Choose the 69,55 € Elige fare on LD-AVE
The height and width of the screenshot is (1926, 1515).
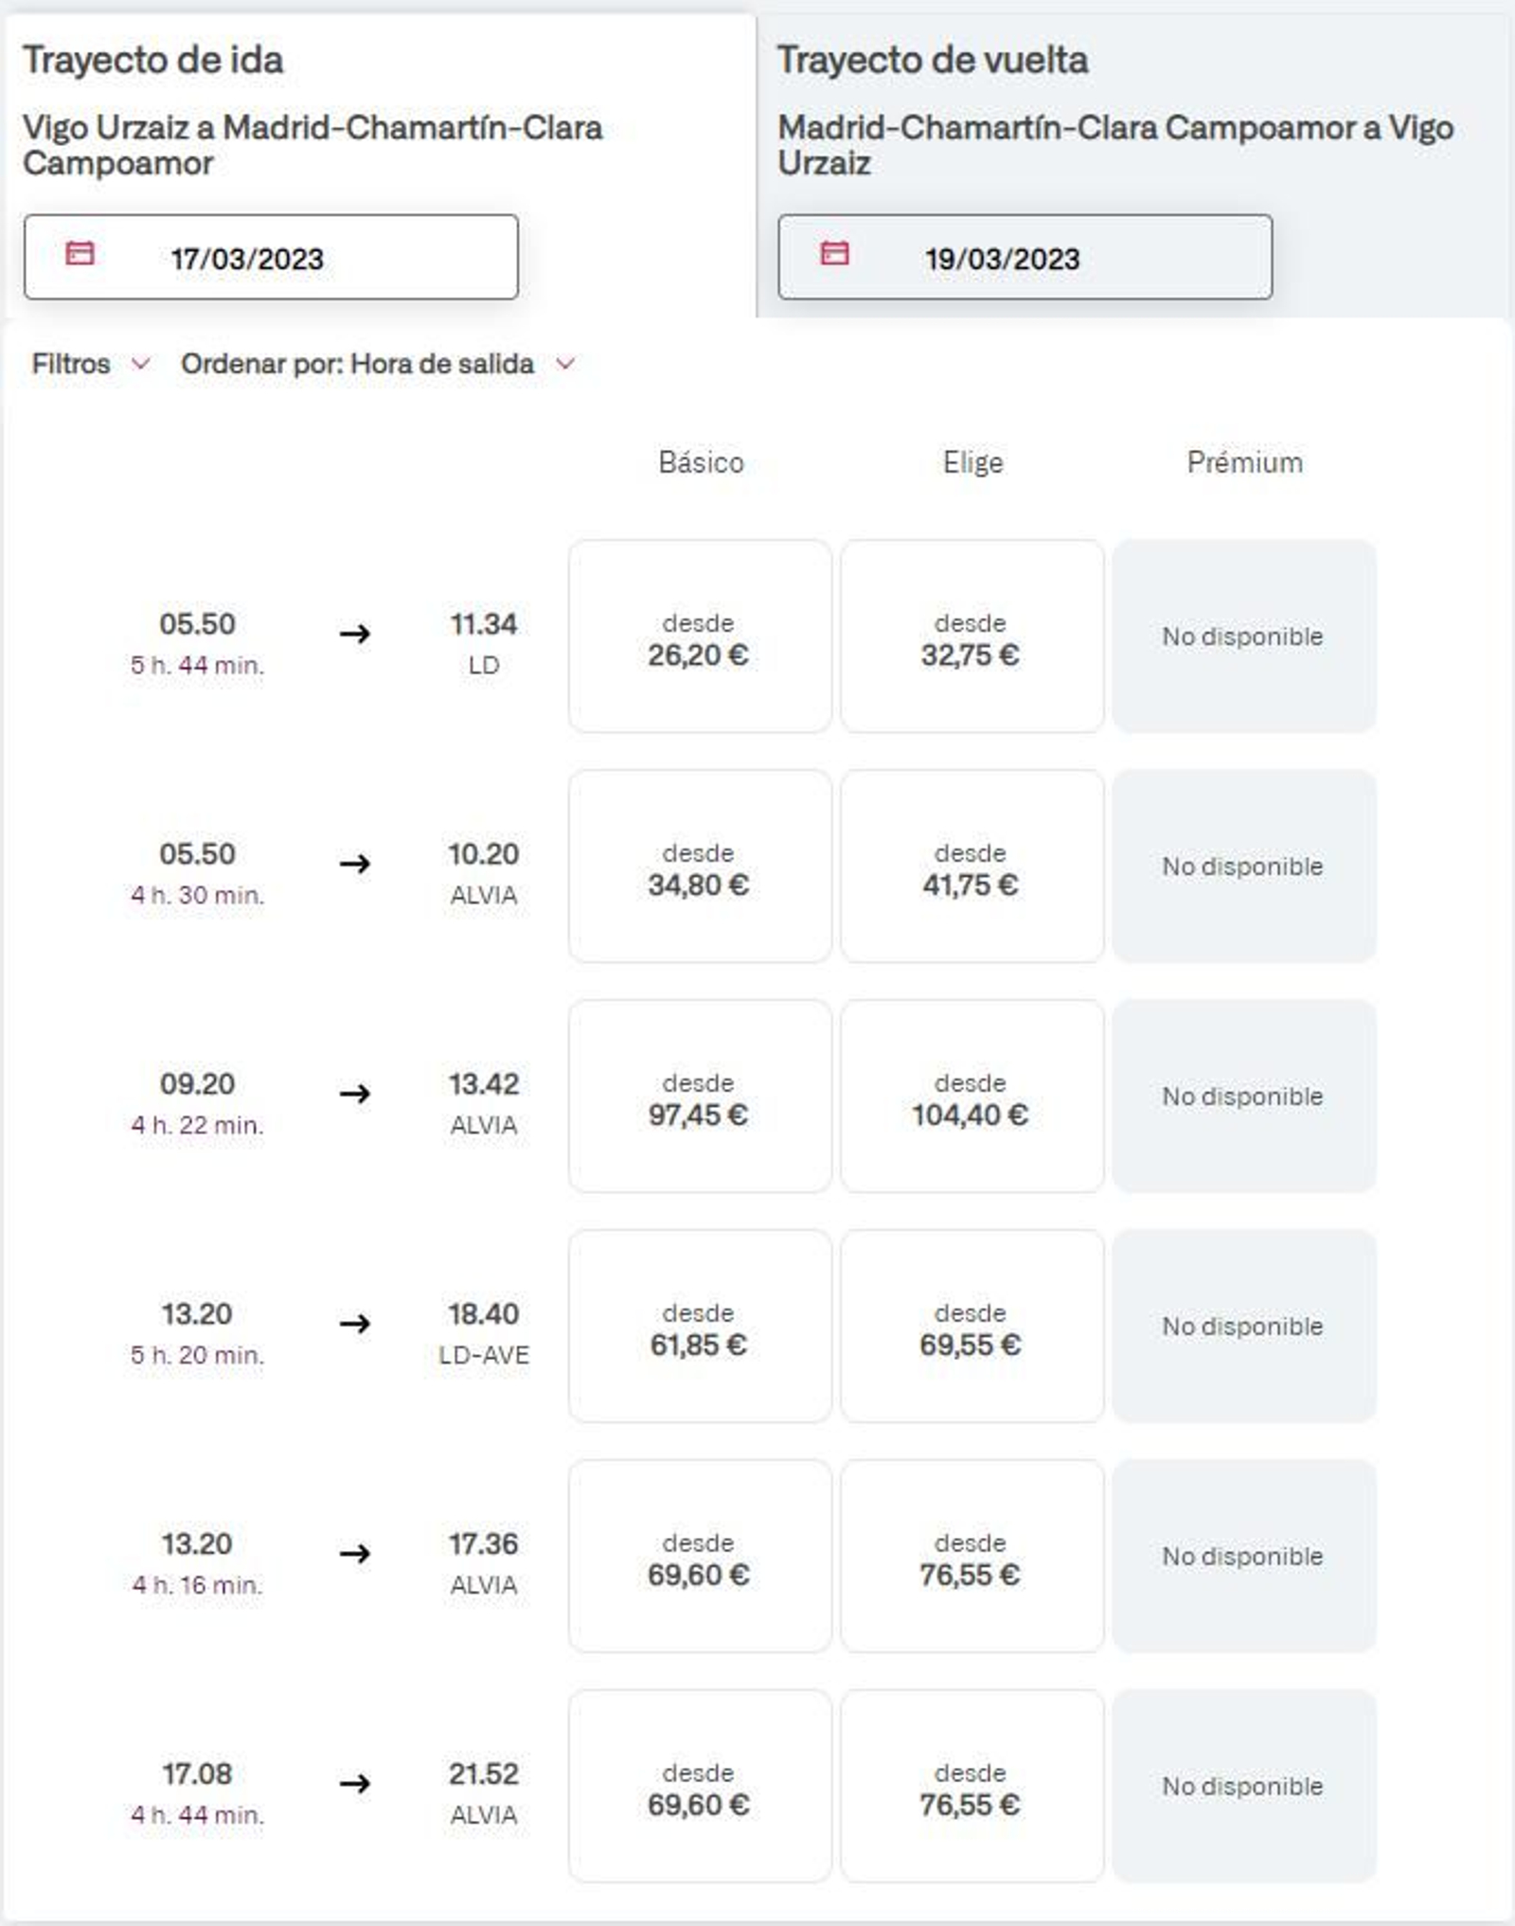point(971,1327)
